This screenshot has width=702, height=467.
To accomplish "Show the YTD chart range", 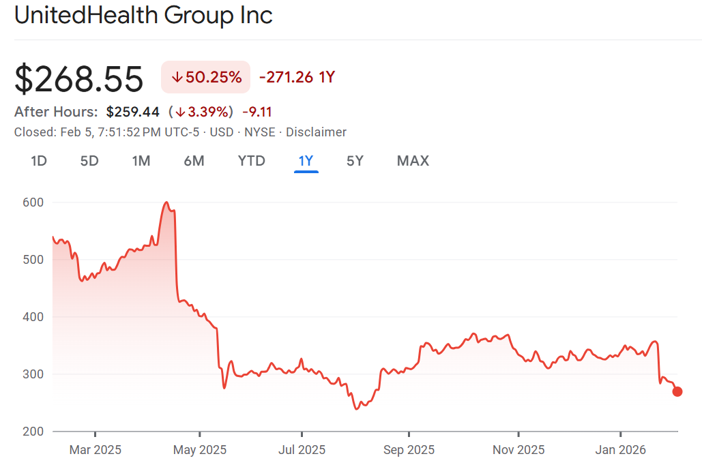I will tap(251, 161).
